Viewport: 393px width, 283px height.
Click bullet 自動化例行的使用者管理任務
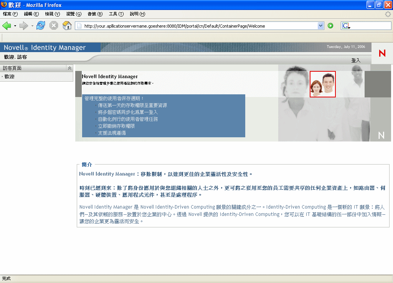(x=128, y=119)
